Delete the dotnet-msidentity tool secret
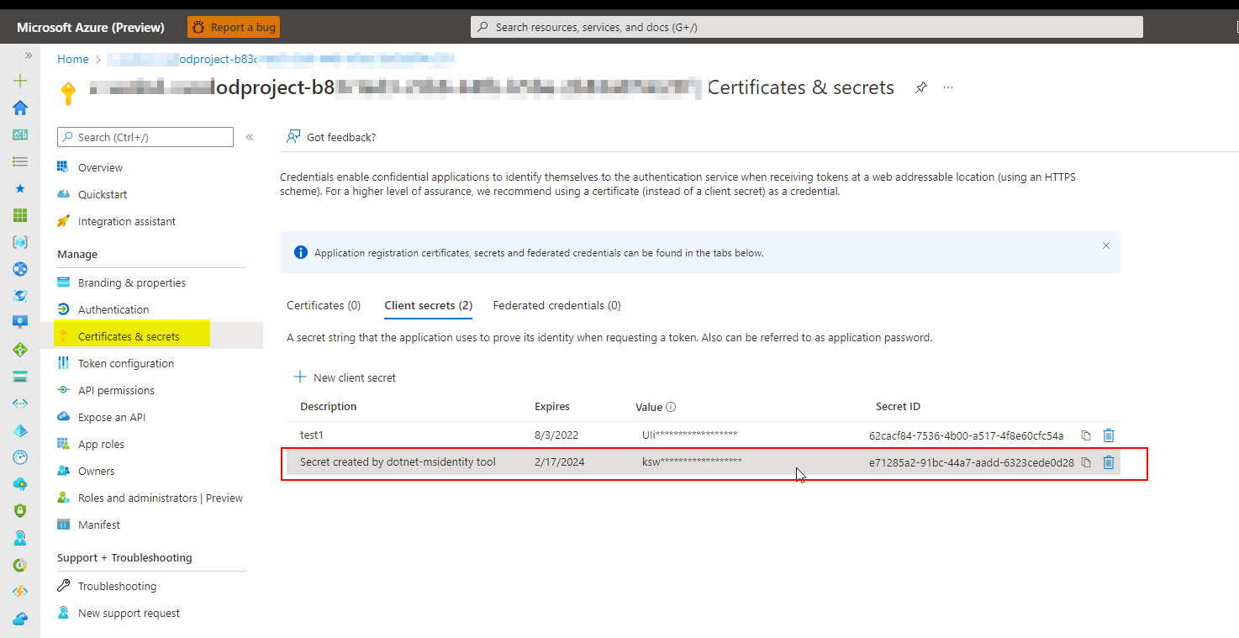Screen dimensions: 1239x638 pyautogui.click(x=1109, y=462)
